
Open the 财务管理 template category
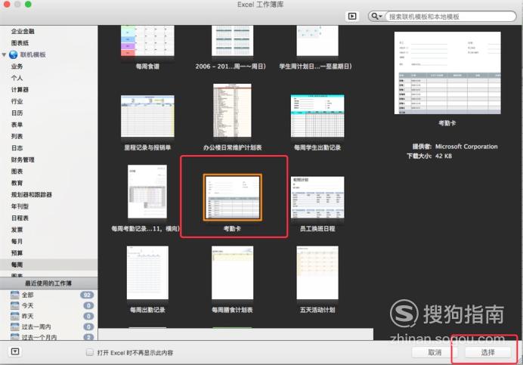(23, 159)
